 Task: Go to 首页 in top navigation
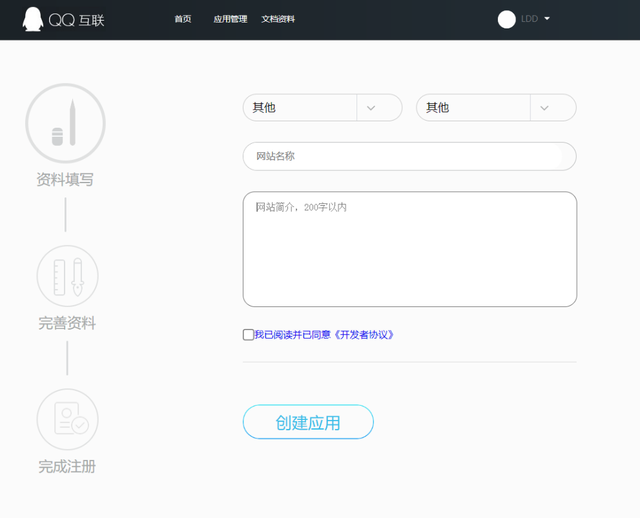[x=183, y=19]
